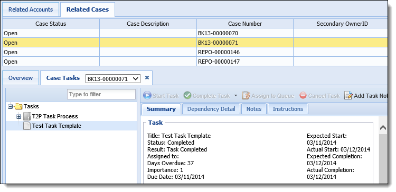Switch to the Dependency Detail tab
Viewport: 396px width, 192px height.
point(211,109)
